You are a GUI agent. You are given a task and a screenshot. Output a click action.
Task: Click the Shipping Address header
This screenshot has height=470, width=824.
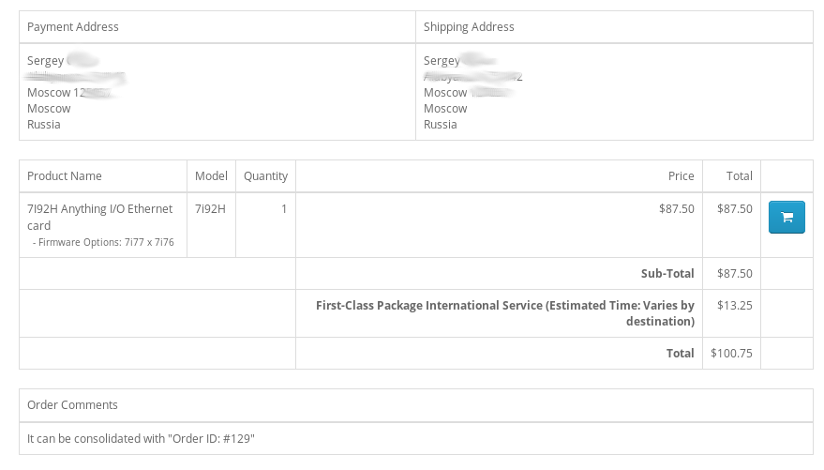pyautogui.click(x=469, y=27)
